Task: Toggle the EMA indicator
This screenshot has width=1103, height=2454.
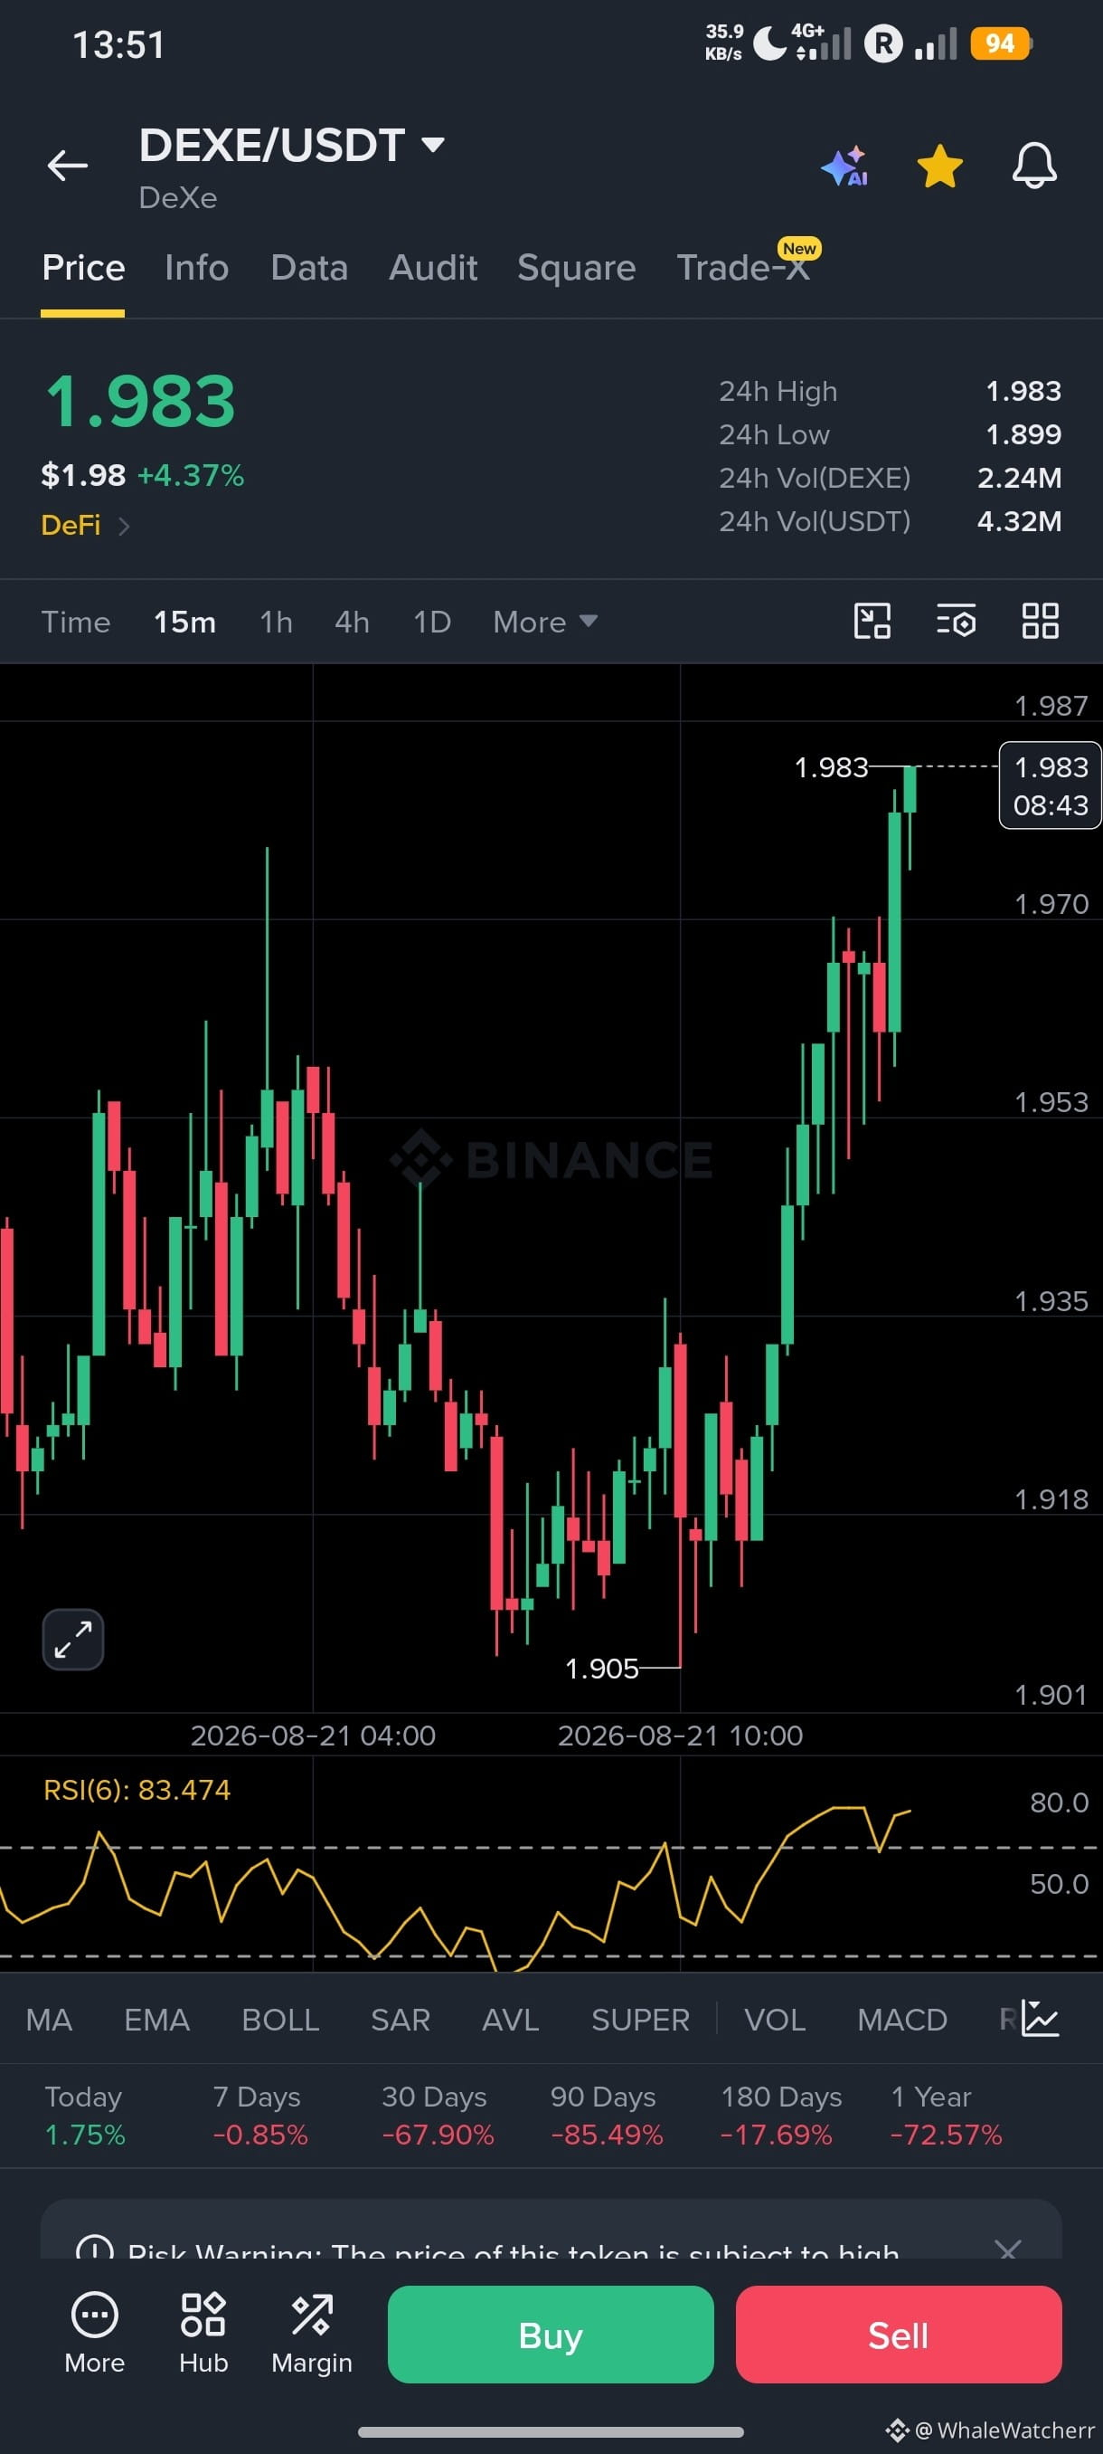Action: 157,2020
